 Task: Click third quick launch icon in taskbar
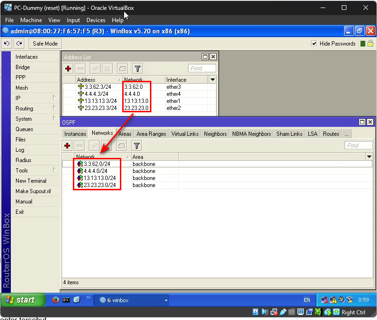click(77, 300)
